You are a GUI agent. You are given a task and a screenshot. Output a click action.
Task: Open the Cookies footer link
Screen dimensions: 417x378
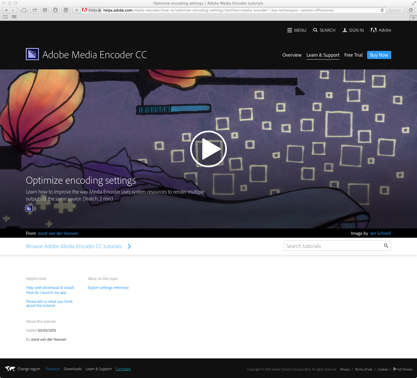coord(383,369)
